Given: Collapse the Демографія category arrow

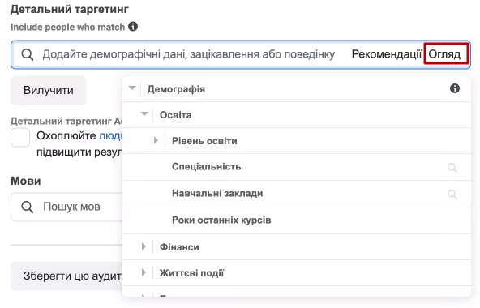Looking at the screenshot, I should [132, 88].
